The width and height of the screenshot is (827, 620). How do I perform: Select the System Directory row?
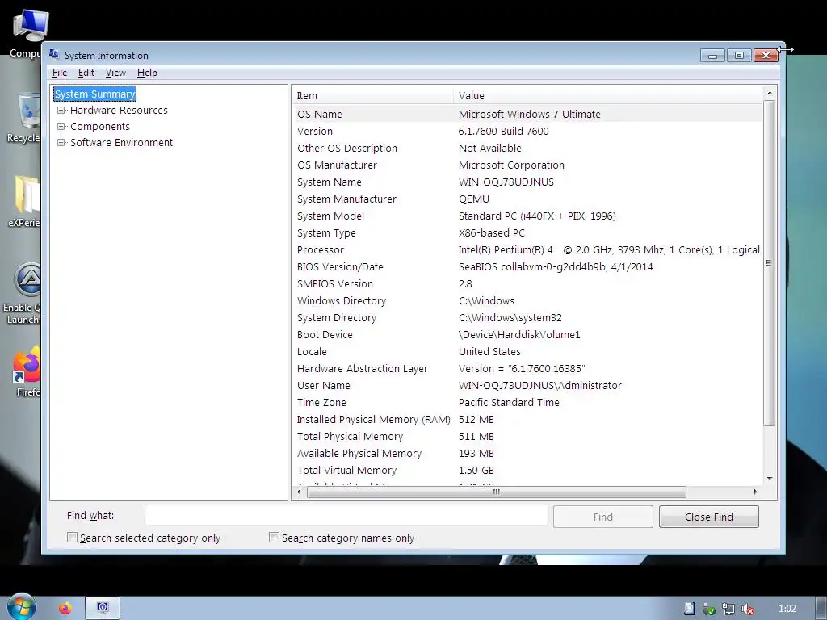pyautogui.click(x=527, y=317)
